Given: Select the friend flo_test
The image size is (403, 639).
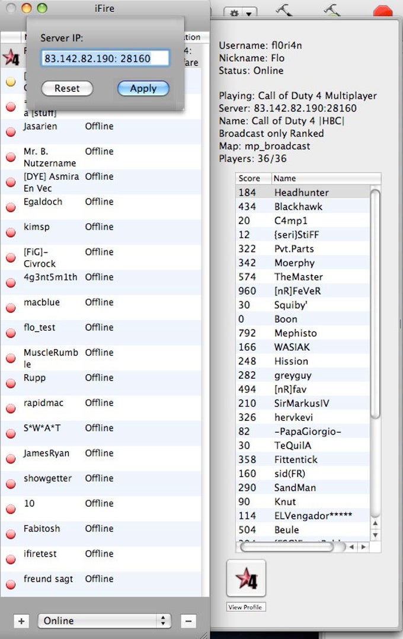Looking at the screenshot, I should 101,333.
